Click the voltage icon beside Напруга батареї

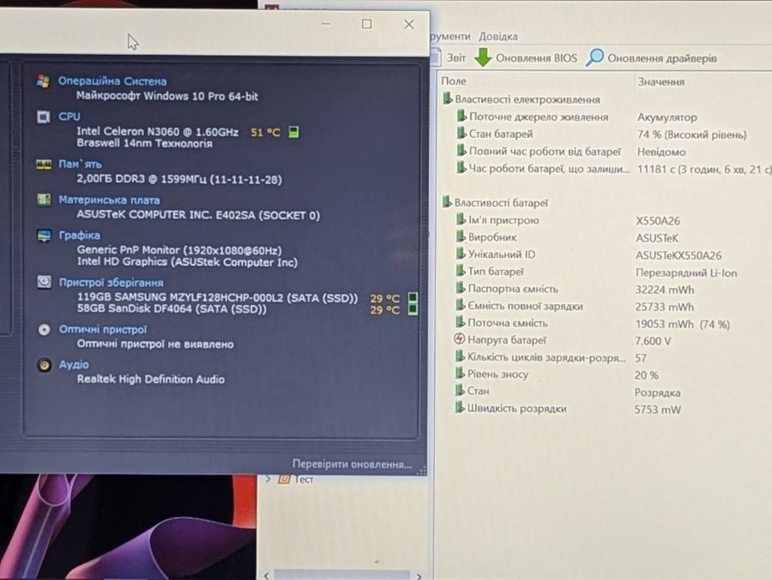click(459, 339)
